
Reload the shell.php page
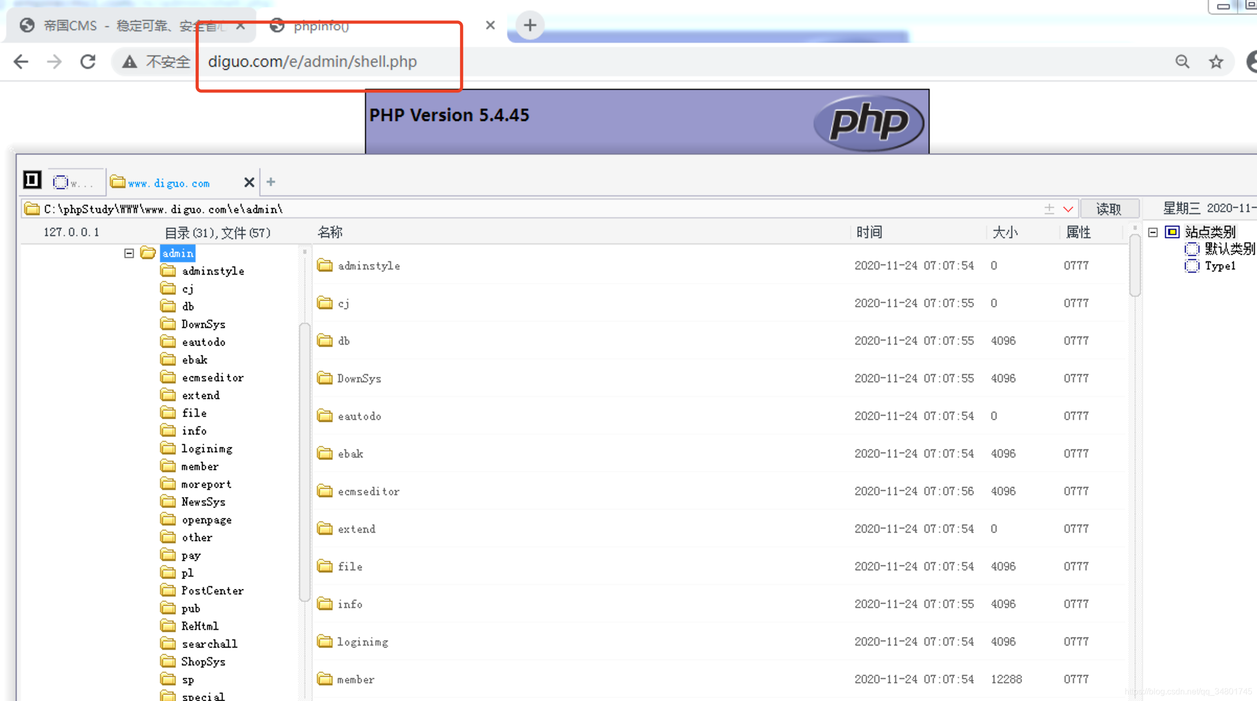(x=88, y=62)
